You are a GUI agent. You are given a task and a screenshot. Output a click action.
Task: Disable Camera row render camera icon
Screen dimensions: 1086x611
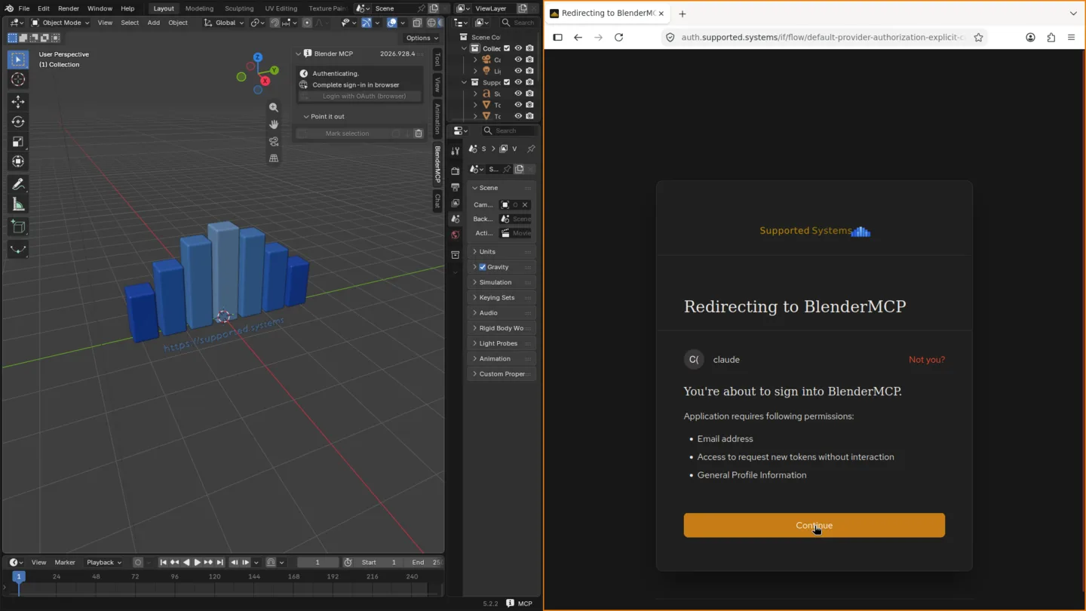(529, 60)
